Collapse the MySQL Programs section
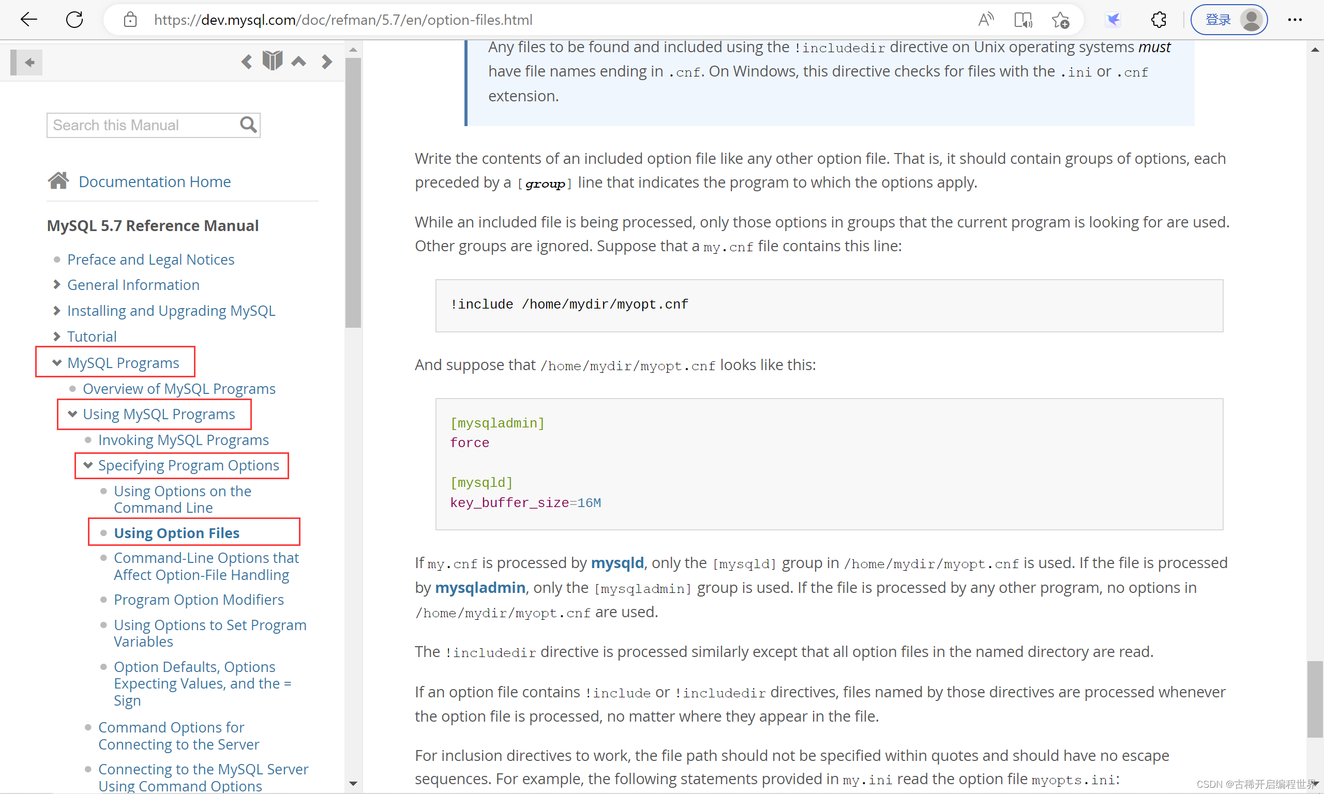 [x=57, y=363]
